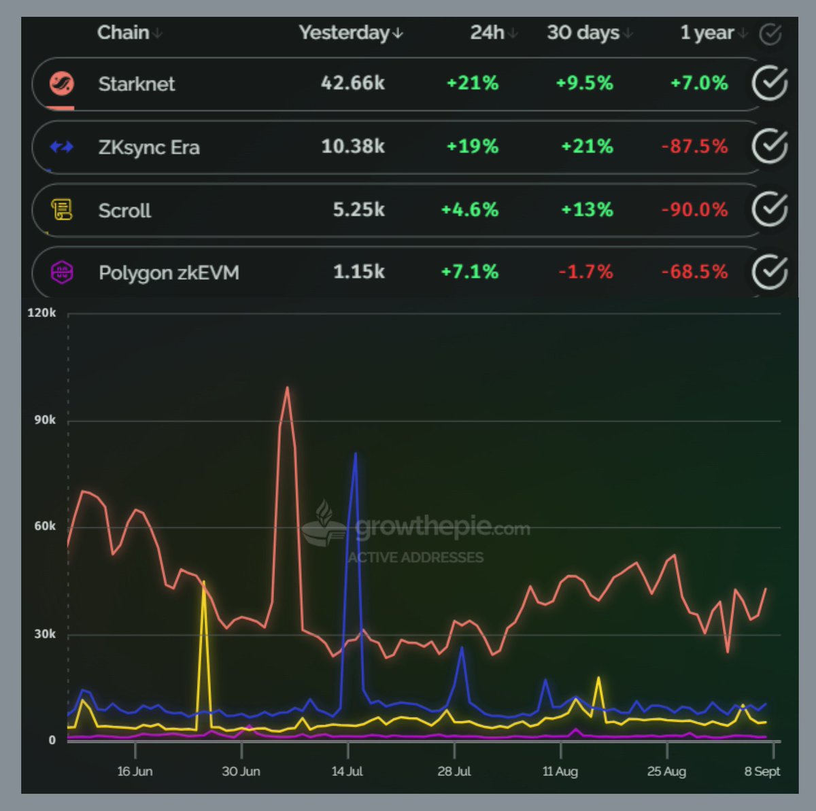
Task: Toggle the select-all checkmark in header
Action: tap(770, 33)
